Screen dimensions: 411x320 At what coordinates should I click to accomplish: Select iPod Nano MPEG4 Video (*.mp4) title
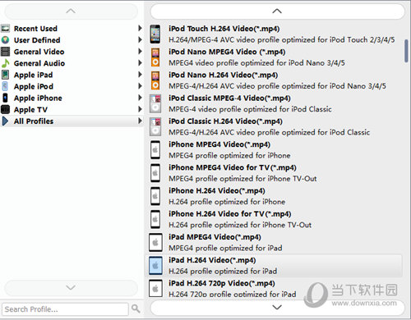click(227, 52)
